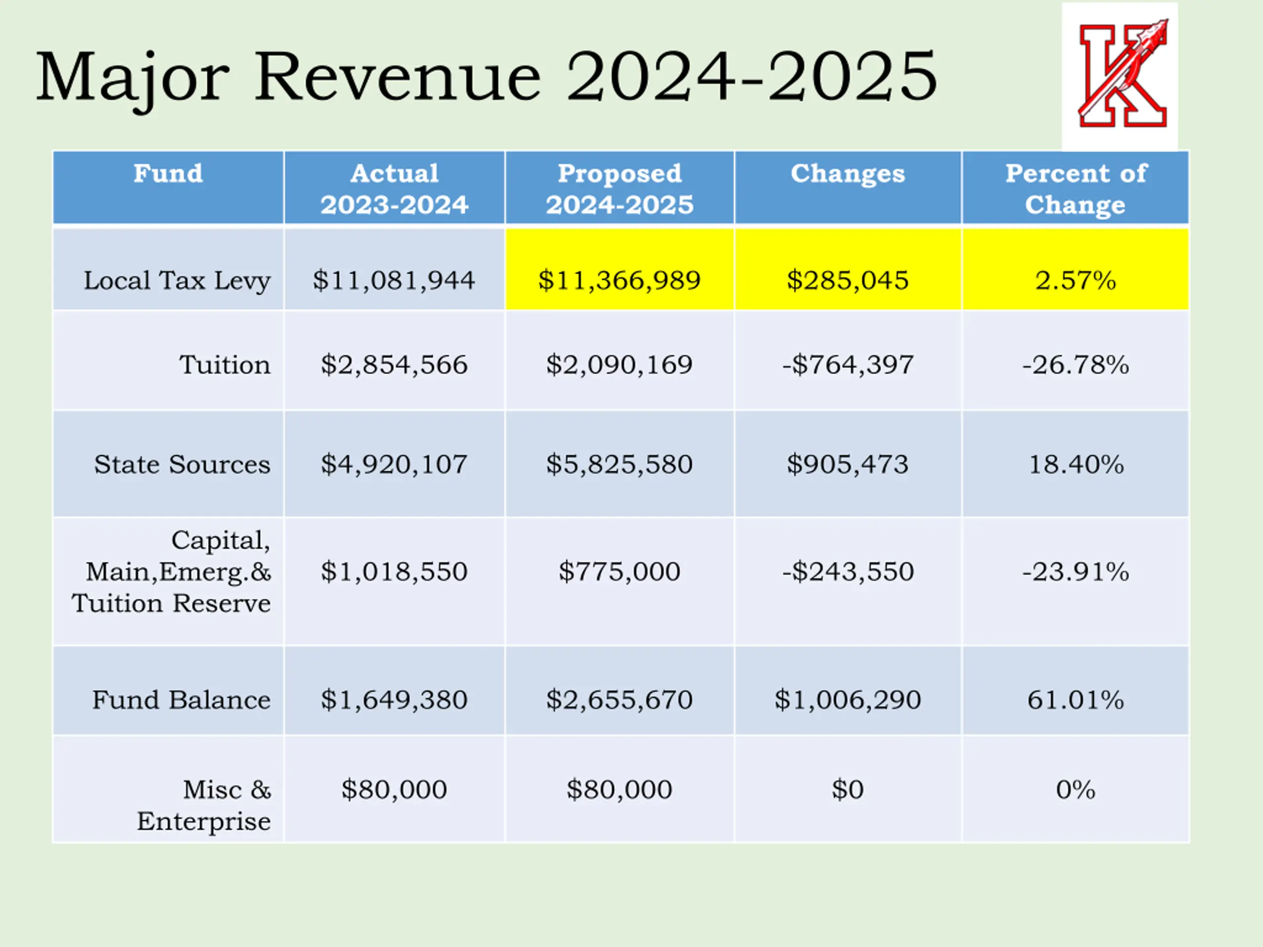Click the $775,000 proposed value
The width and height of the screenshot is (1263, 947).
point(620,571)
